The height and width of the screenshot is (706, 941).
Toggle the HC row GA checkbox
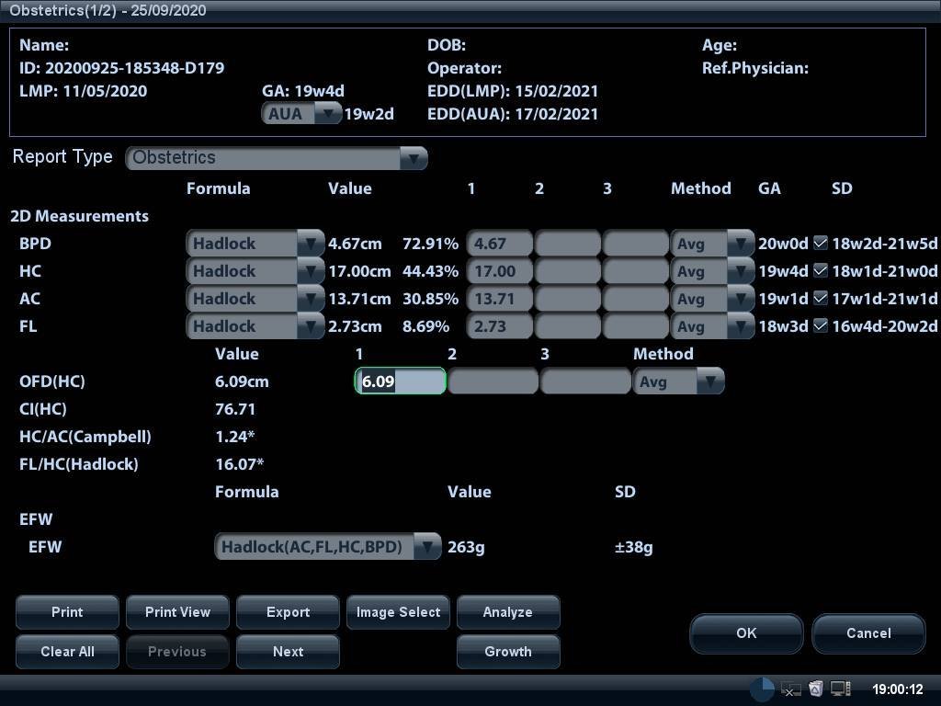821,271
